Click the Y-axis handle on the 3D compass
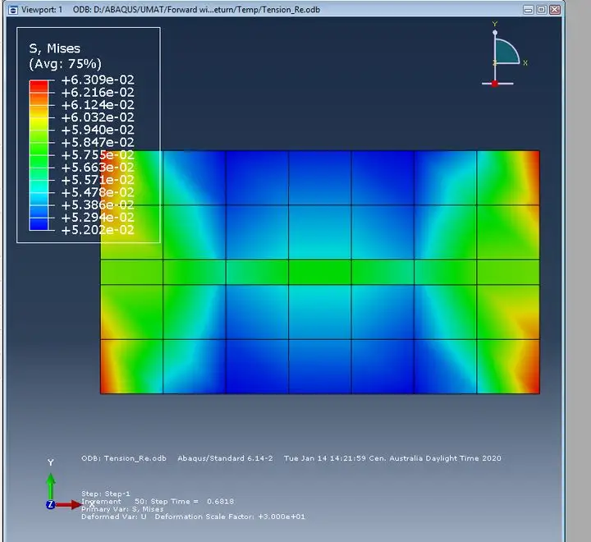The width and height of the screenshot is (591, 542). 495,33
